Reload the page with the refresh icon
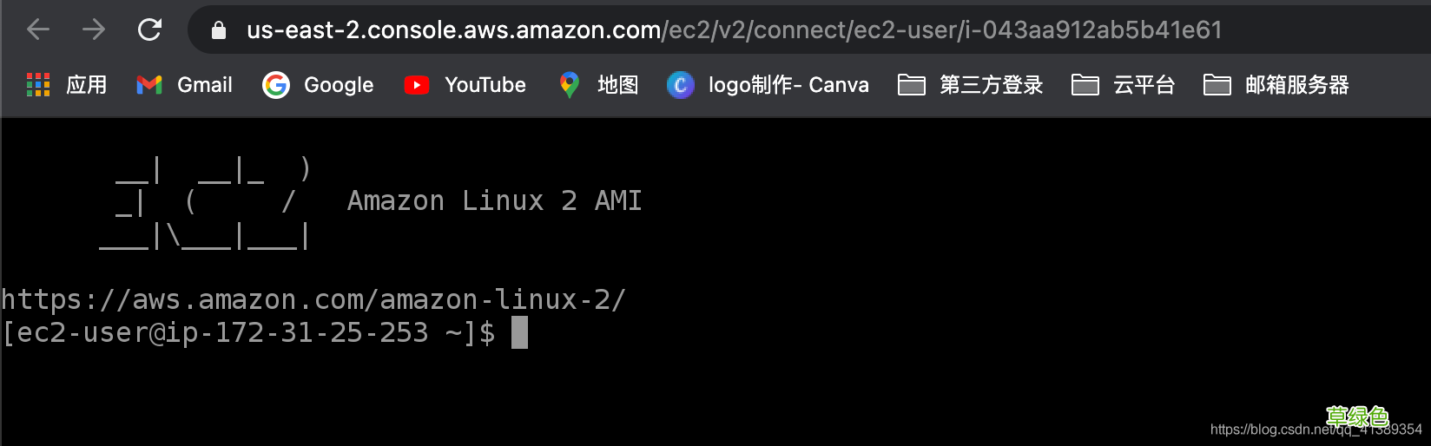 (x=149, y=30)
